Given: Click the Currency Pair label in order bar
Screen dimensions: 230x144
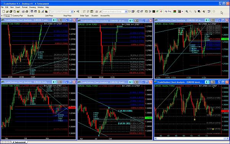Looking at the screenshot, I should pos(18,16).
